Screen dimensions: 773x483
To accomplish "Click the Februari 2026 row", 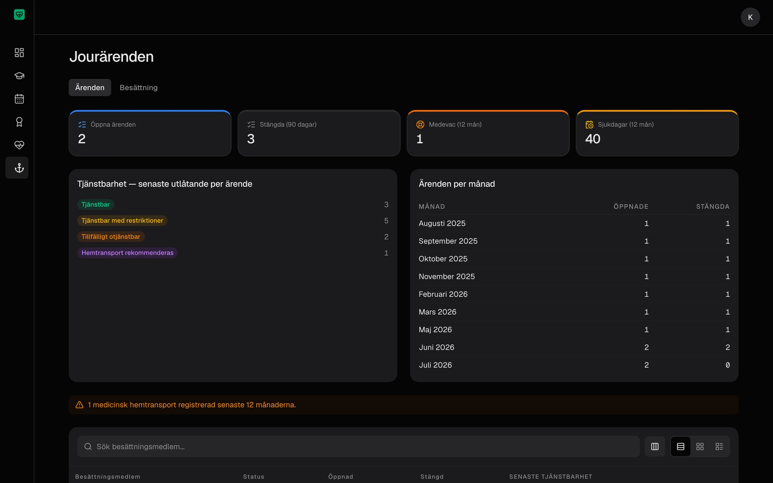I will (574, 295).
